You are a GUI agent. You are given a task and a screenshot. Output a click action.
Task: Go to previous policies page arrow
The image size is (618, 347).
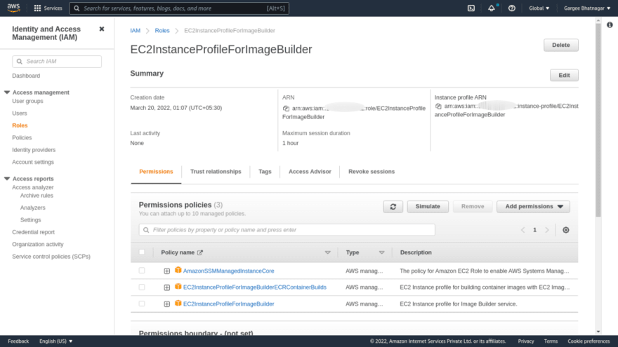523,230
